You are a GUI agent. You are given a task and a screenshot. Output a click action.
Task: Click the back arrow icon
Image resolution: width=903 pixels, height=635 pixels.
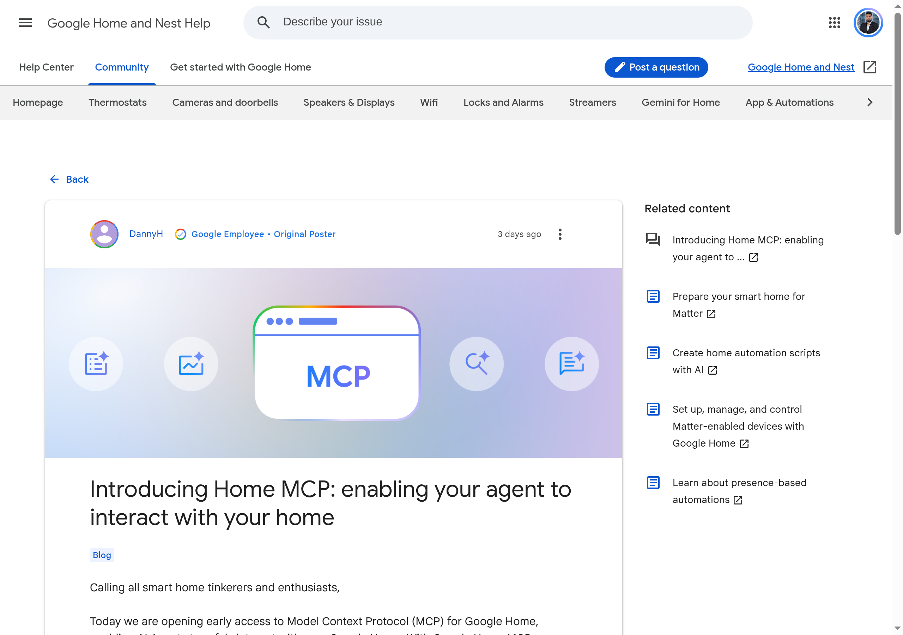pos(54,180)
